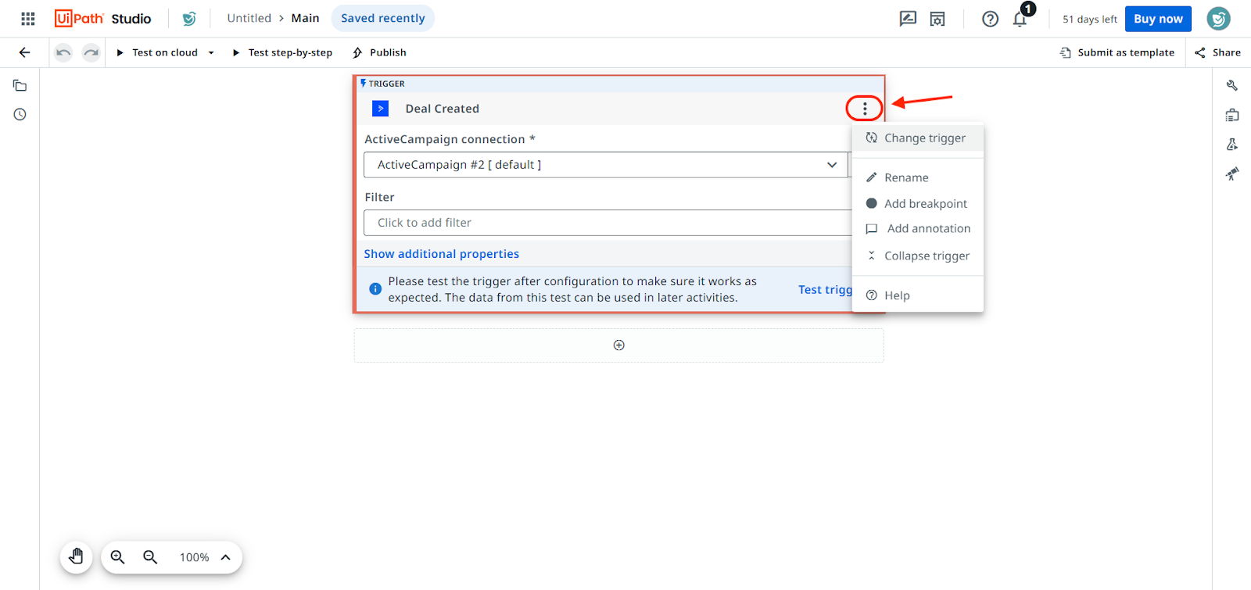Choose Change trigger from the menu

[924, 138]
